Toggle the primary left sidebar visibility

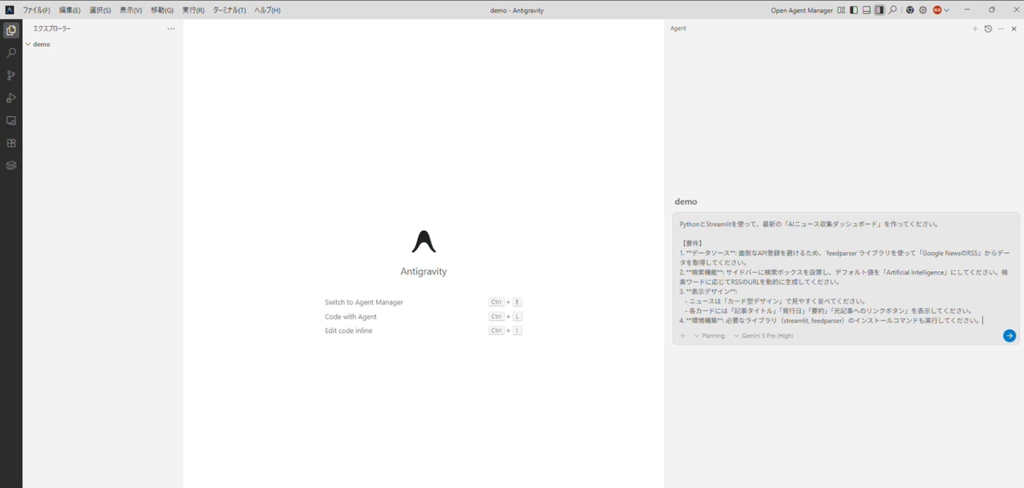pos(854,10)
